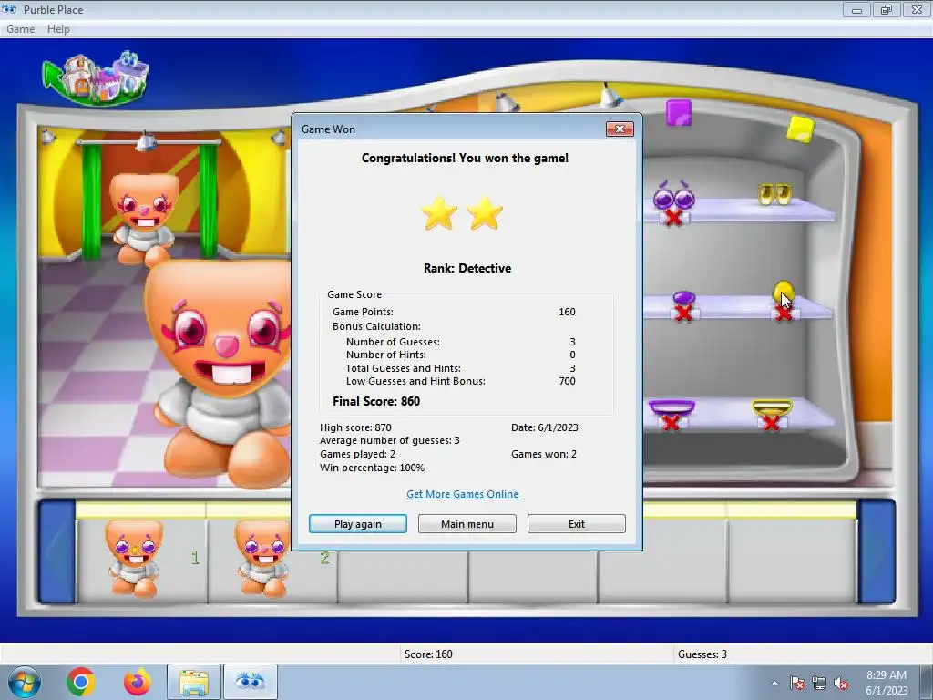The height and width of the screenshot is (700, 933).
Task: Click the Purble Place taskbar icon
Action: (x=251, y=682)
